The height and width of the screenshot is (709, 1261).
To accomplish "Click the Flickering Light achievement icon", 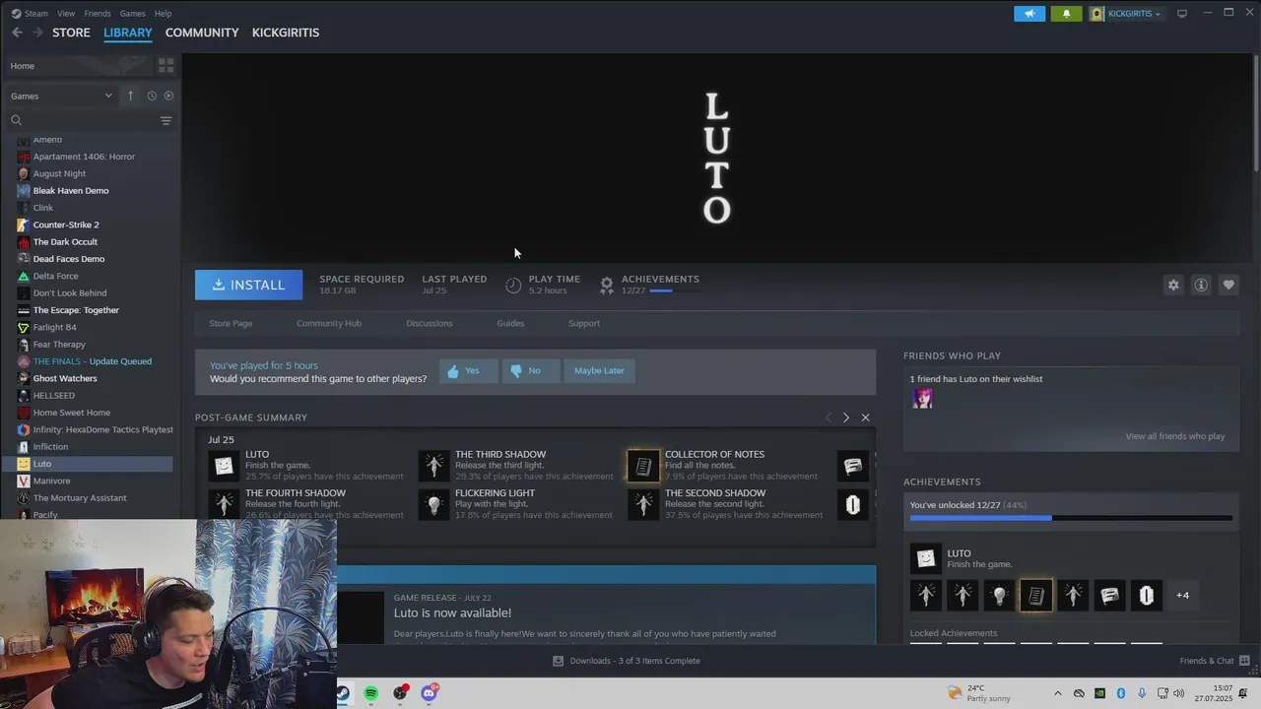I will tap(433, 504).
